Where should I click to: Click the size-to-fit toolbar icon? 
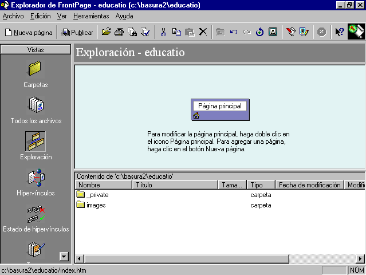[x=273, y=32]
